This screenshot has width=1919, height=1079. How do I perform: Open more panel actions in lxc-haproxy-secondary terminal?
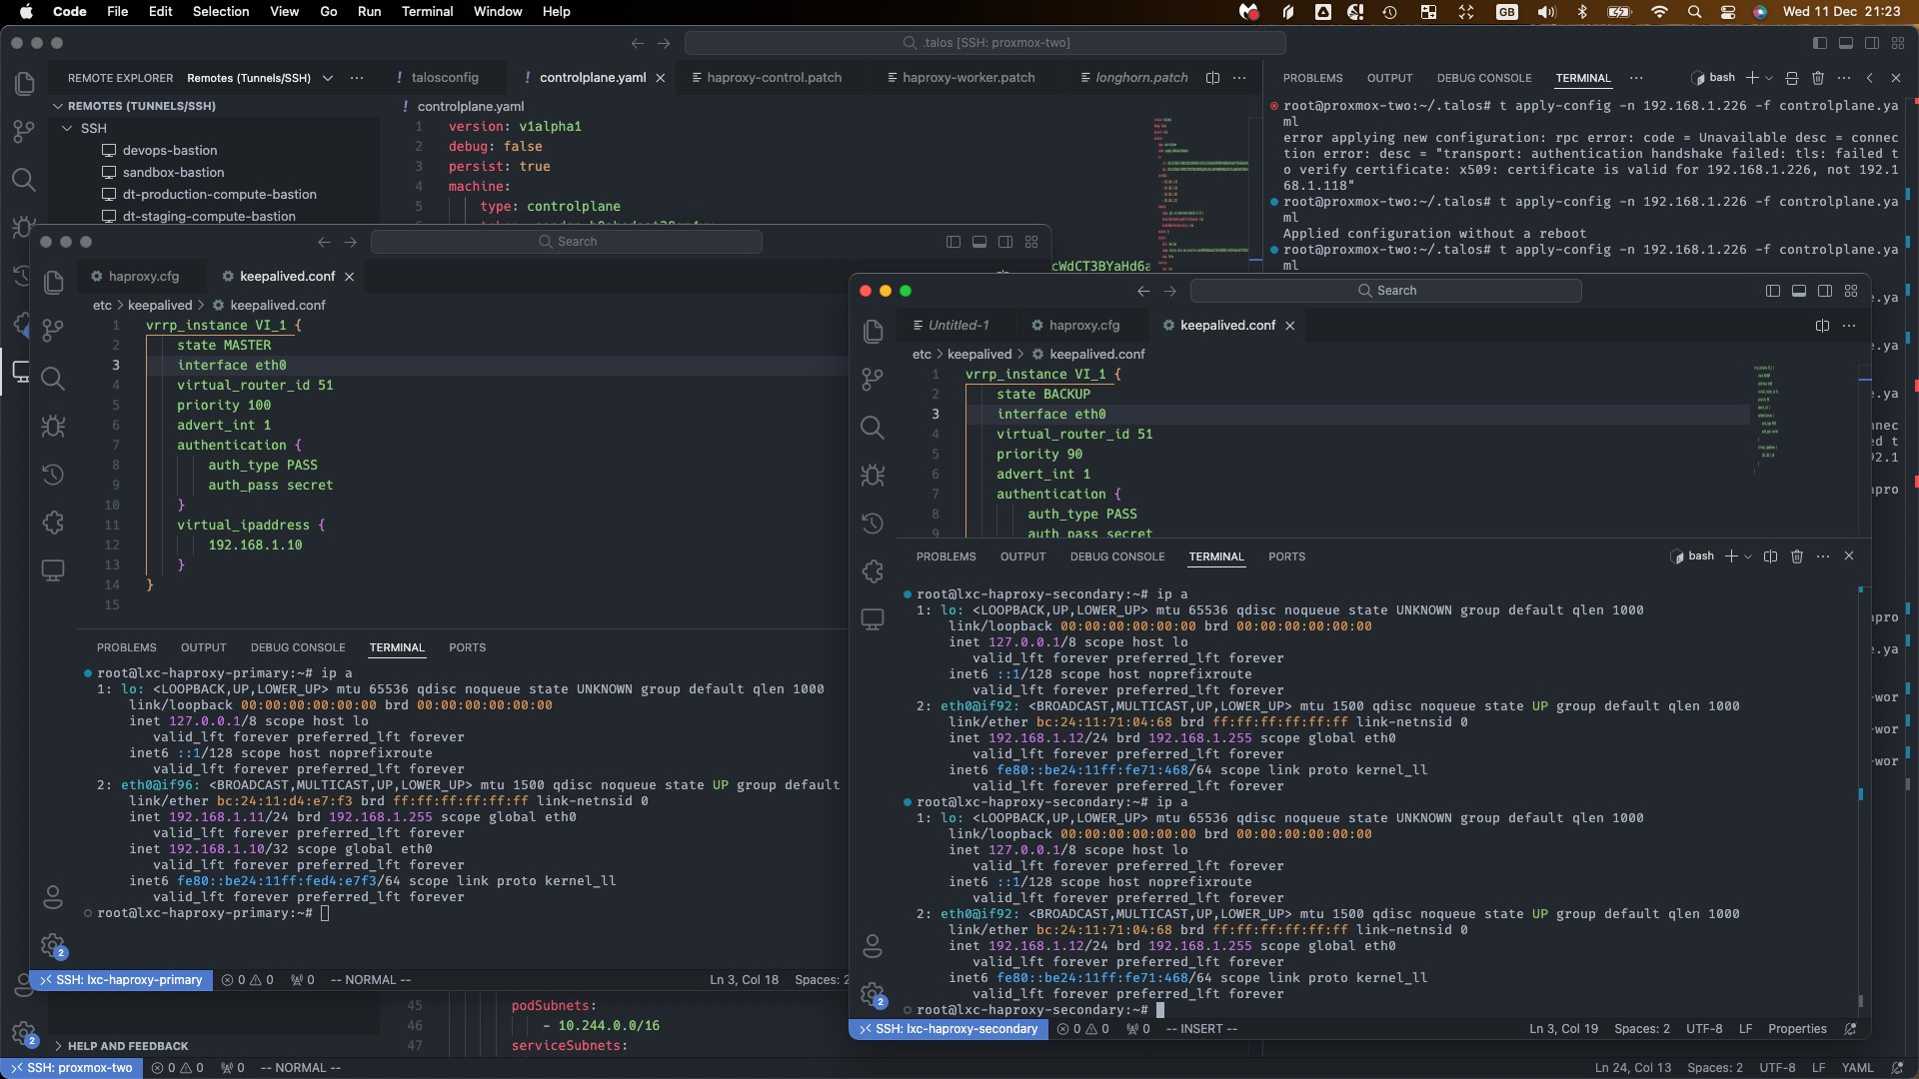point(1823,556)
